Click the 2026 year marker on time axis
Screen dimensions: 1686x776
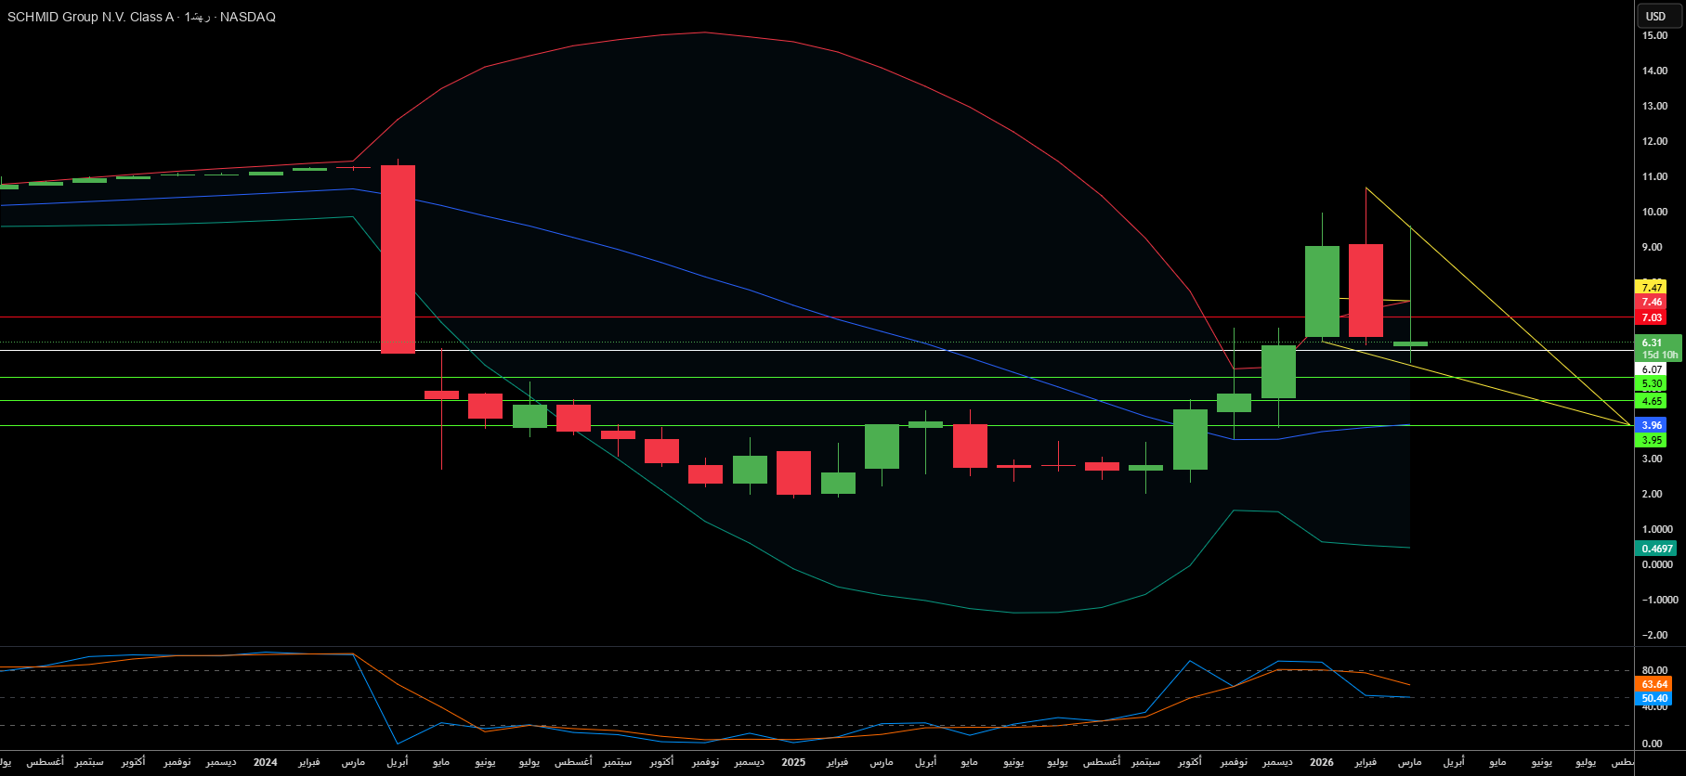pos(1321,762)
